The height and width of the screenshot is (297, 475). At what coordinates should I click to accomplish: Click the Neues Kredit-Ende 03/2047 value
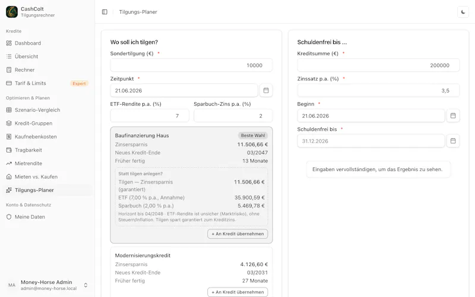tap(257, 153)
